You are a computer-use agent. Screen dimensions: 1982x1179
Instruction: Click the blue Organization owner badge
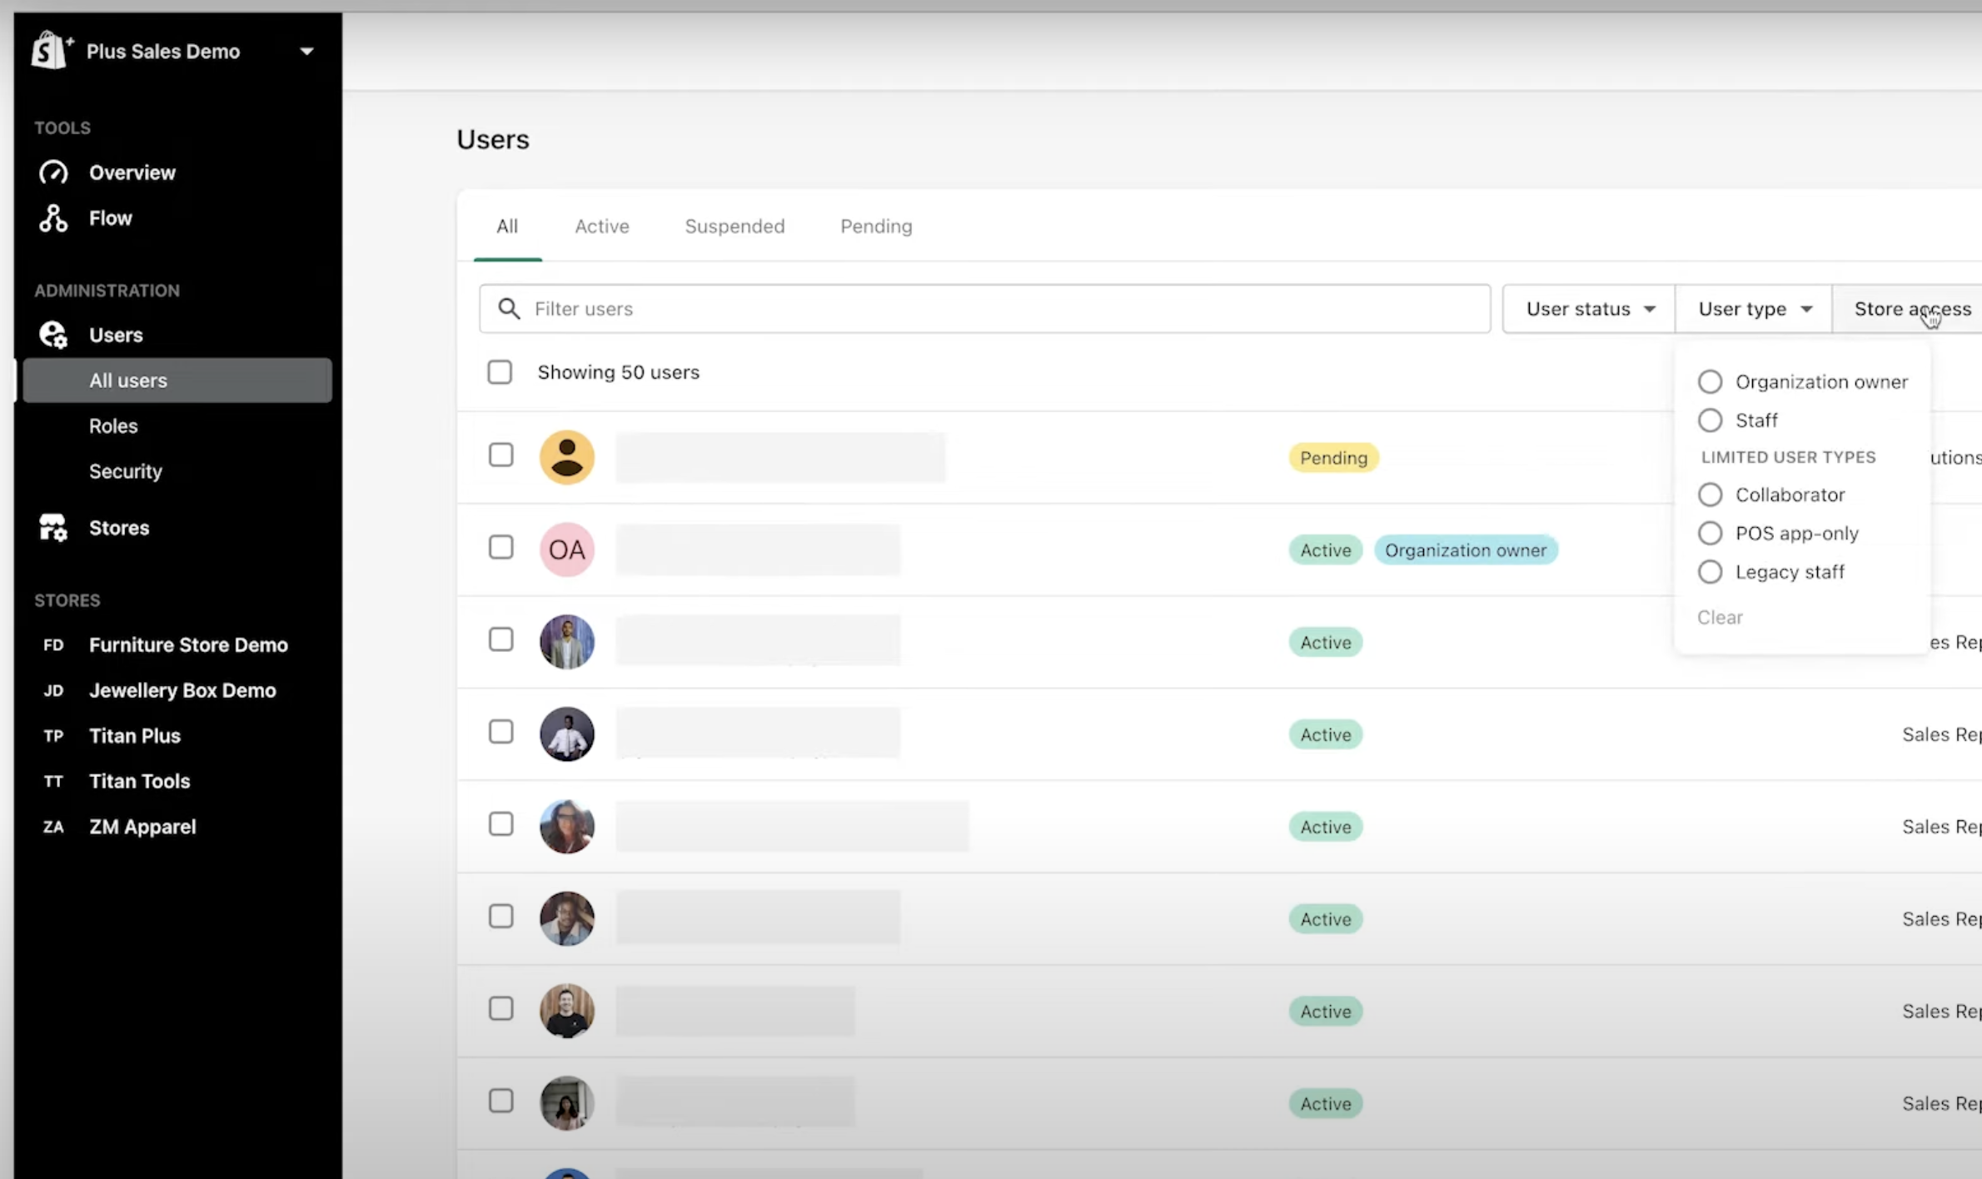[1466, 550]
